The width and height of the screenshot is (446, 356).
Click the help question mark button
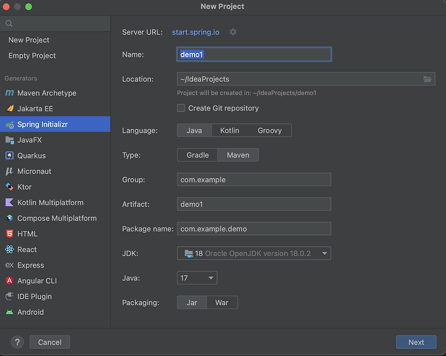pos(17,342)
